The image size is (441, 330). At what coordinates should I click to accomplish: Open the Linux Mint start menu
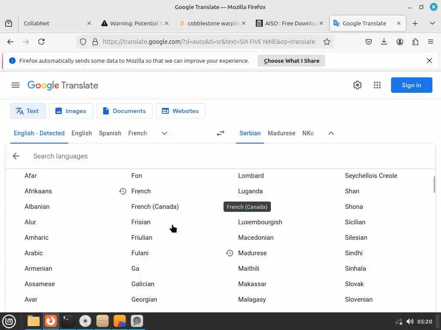pos(9,321)
